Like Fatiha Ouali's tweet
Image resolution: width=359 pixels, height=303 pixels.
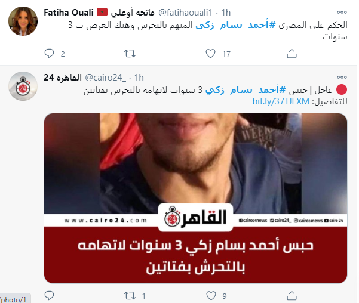[210, 54]
